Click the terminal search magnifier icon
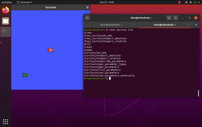Viewport: 202px width, 127px height. 169,18
